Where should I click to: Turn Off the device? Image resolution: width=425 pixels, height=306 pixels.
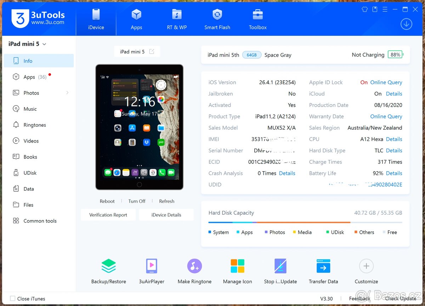click(137, 201)
